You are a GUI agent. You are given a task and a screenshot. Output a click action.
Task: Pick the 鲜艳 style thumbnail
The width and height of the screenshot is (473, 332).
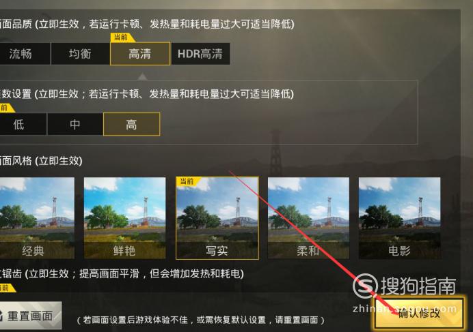pos(124,218)
